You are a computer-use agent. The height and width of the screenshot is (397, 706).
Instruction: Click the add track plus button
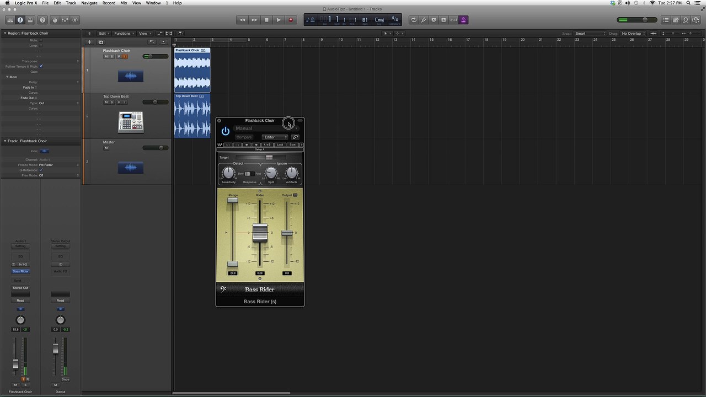coord(89,42)
